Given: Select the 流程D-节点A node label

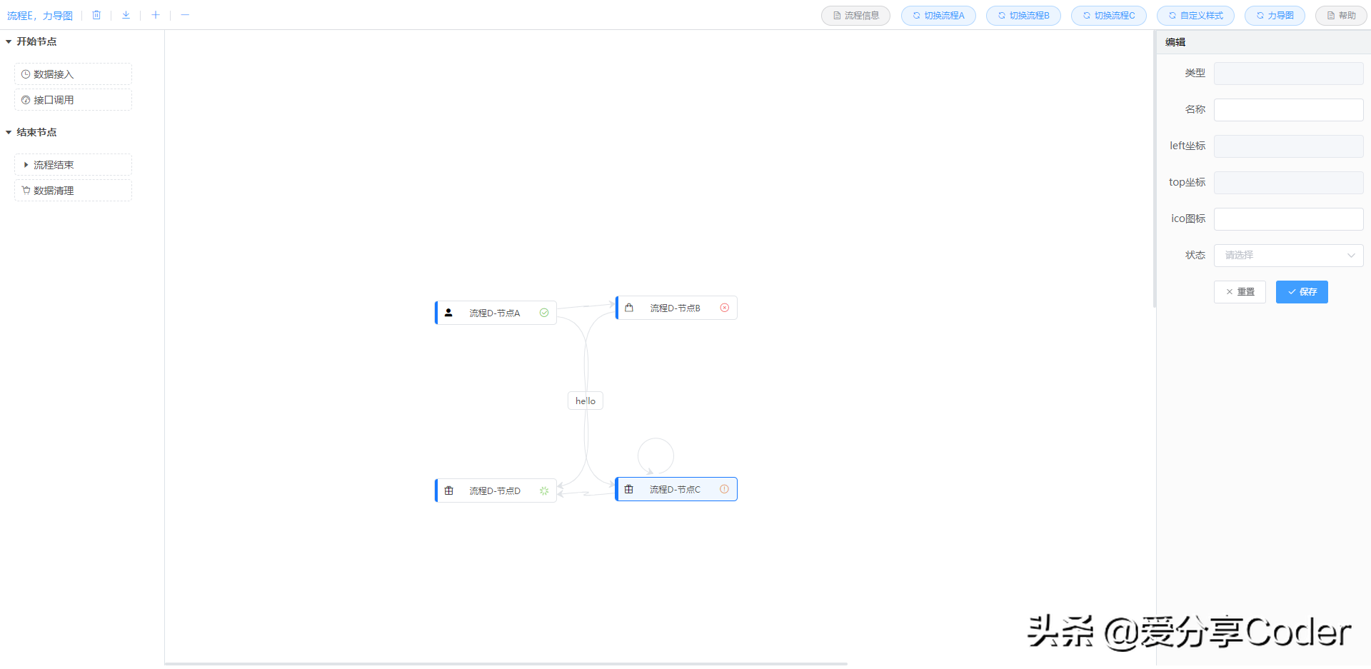Looking at the screenshot, I should tap(495, 313).
